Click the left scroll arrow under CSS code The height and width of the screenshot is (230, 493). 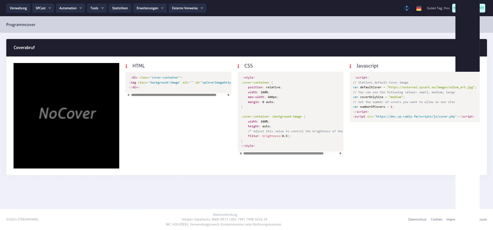pyautogui.click(x=241, y=153)
